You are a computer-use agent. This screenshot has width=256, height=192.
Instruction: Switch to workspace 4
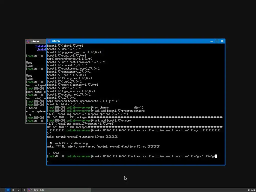24,190
